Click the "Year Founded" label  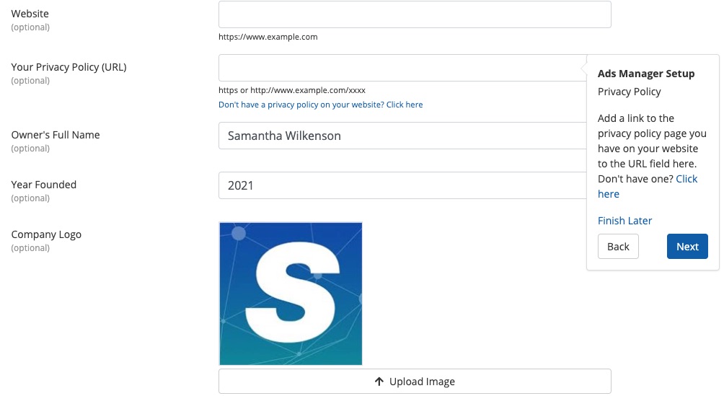[x=44, y=185]
